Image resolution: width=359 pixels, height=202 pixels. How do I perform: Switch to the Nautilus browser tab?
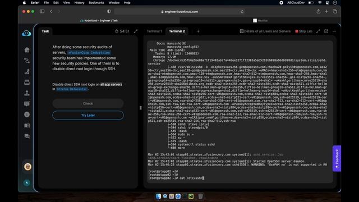tap(260, 21)
